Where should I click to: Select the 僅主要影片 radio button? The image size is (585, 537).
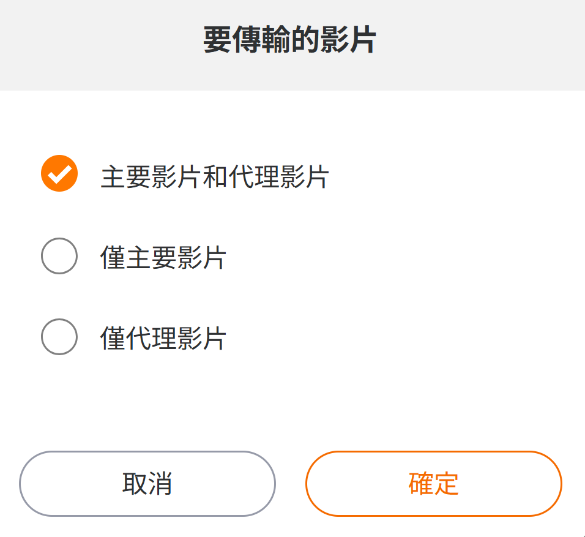pos(59,256)
